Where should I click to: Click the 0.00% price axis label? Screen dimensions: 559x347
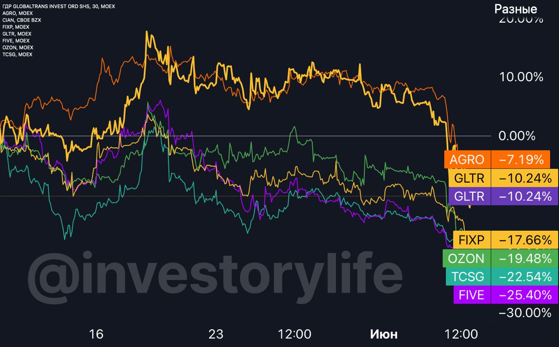point(517,136)
